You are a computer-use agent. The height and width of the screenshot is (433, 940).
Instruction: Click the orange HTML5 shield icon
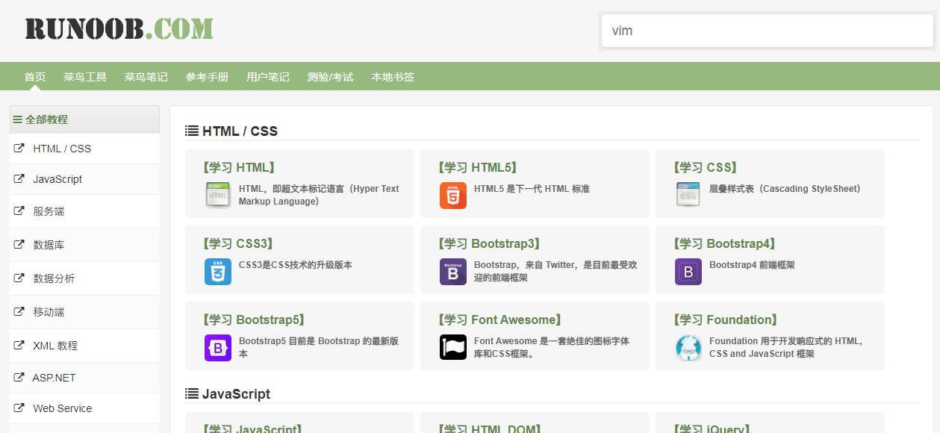[x=453, y=195]
